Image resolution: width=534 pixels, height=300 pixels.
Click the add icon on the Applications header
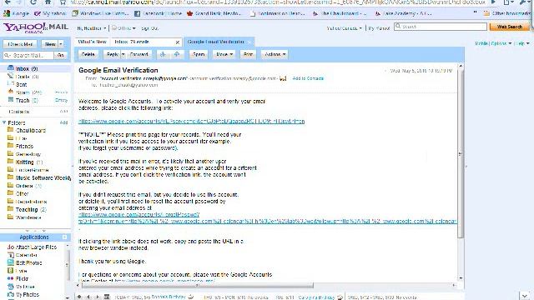tap(64, 237)
